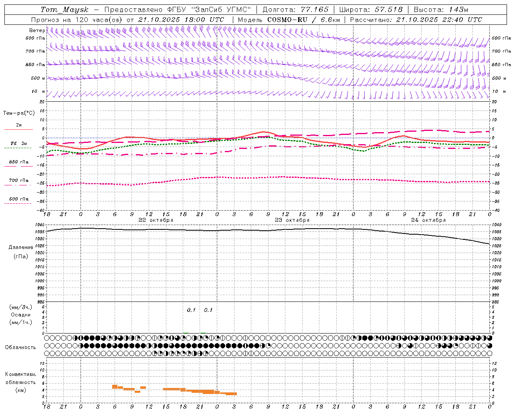Click the (мм/3ч.) precipitation unit label
This screenshot has width=513, height=410.
(21, 307)
